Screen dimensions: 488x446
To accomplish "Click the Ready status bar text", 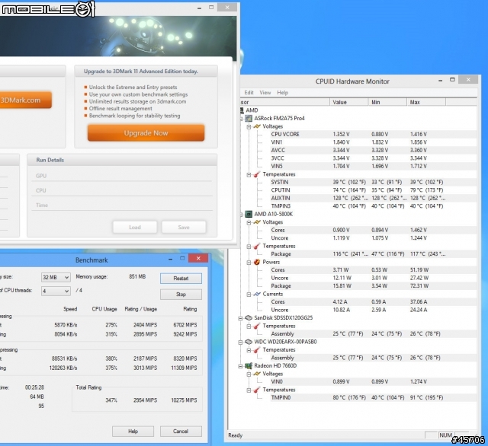I will pos(236,435).
